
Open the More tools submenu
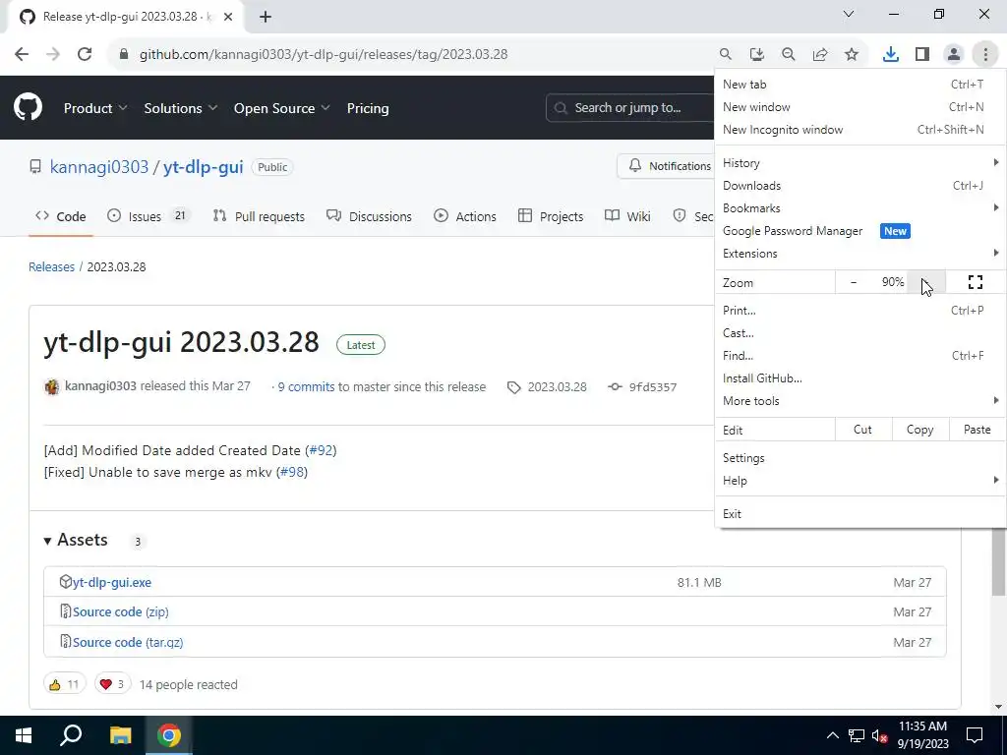click(859, 401)
